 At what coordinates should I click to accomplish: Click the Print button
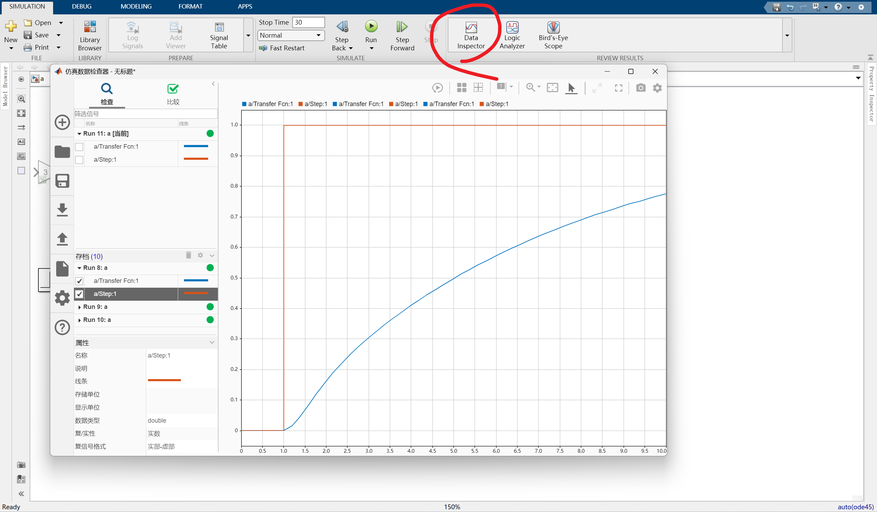click(x=37, y=47)
